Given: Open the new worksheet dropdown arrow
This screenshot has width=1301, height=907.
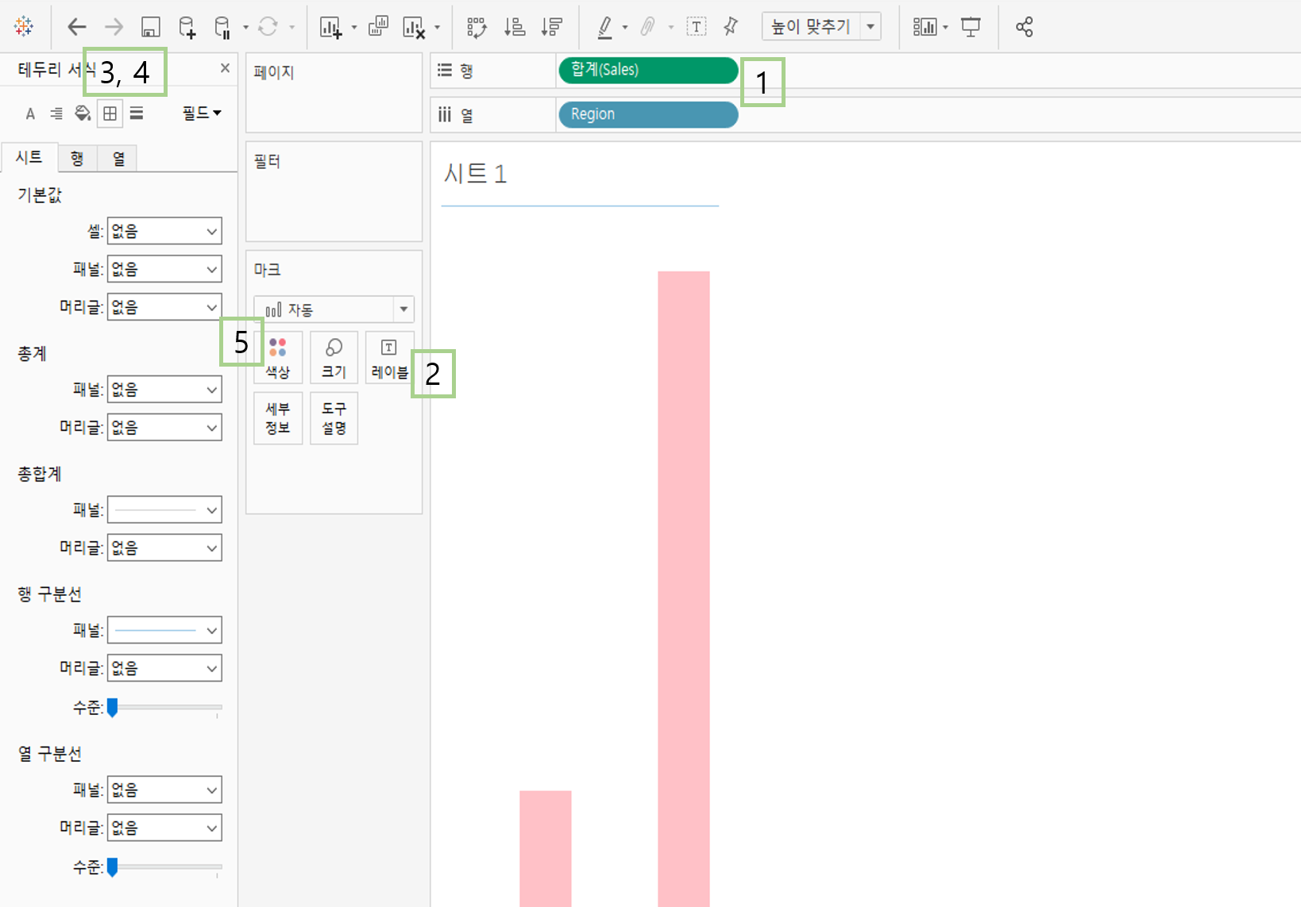Looking at the screenshot, I should (353, 28).
